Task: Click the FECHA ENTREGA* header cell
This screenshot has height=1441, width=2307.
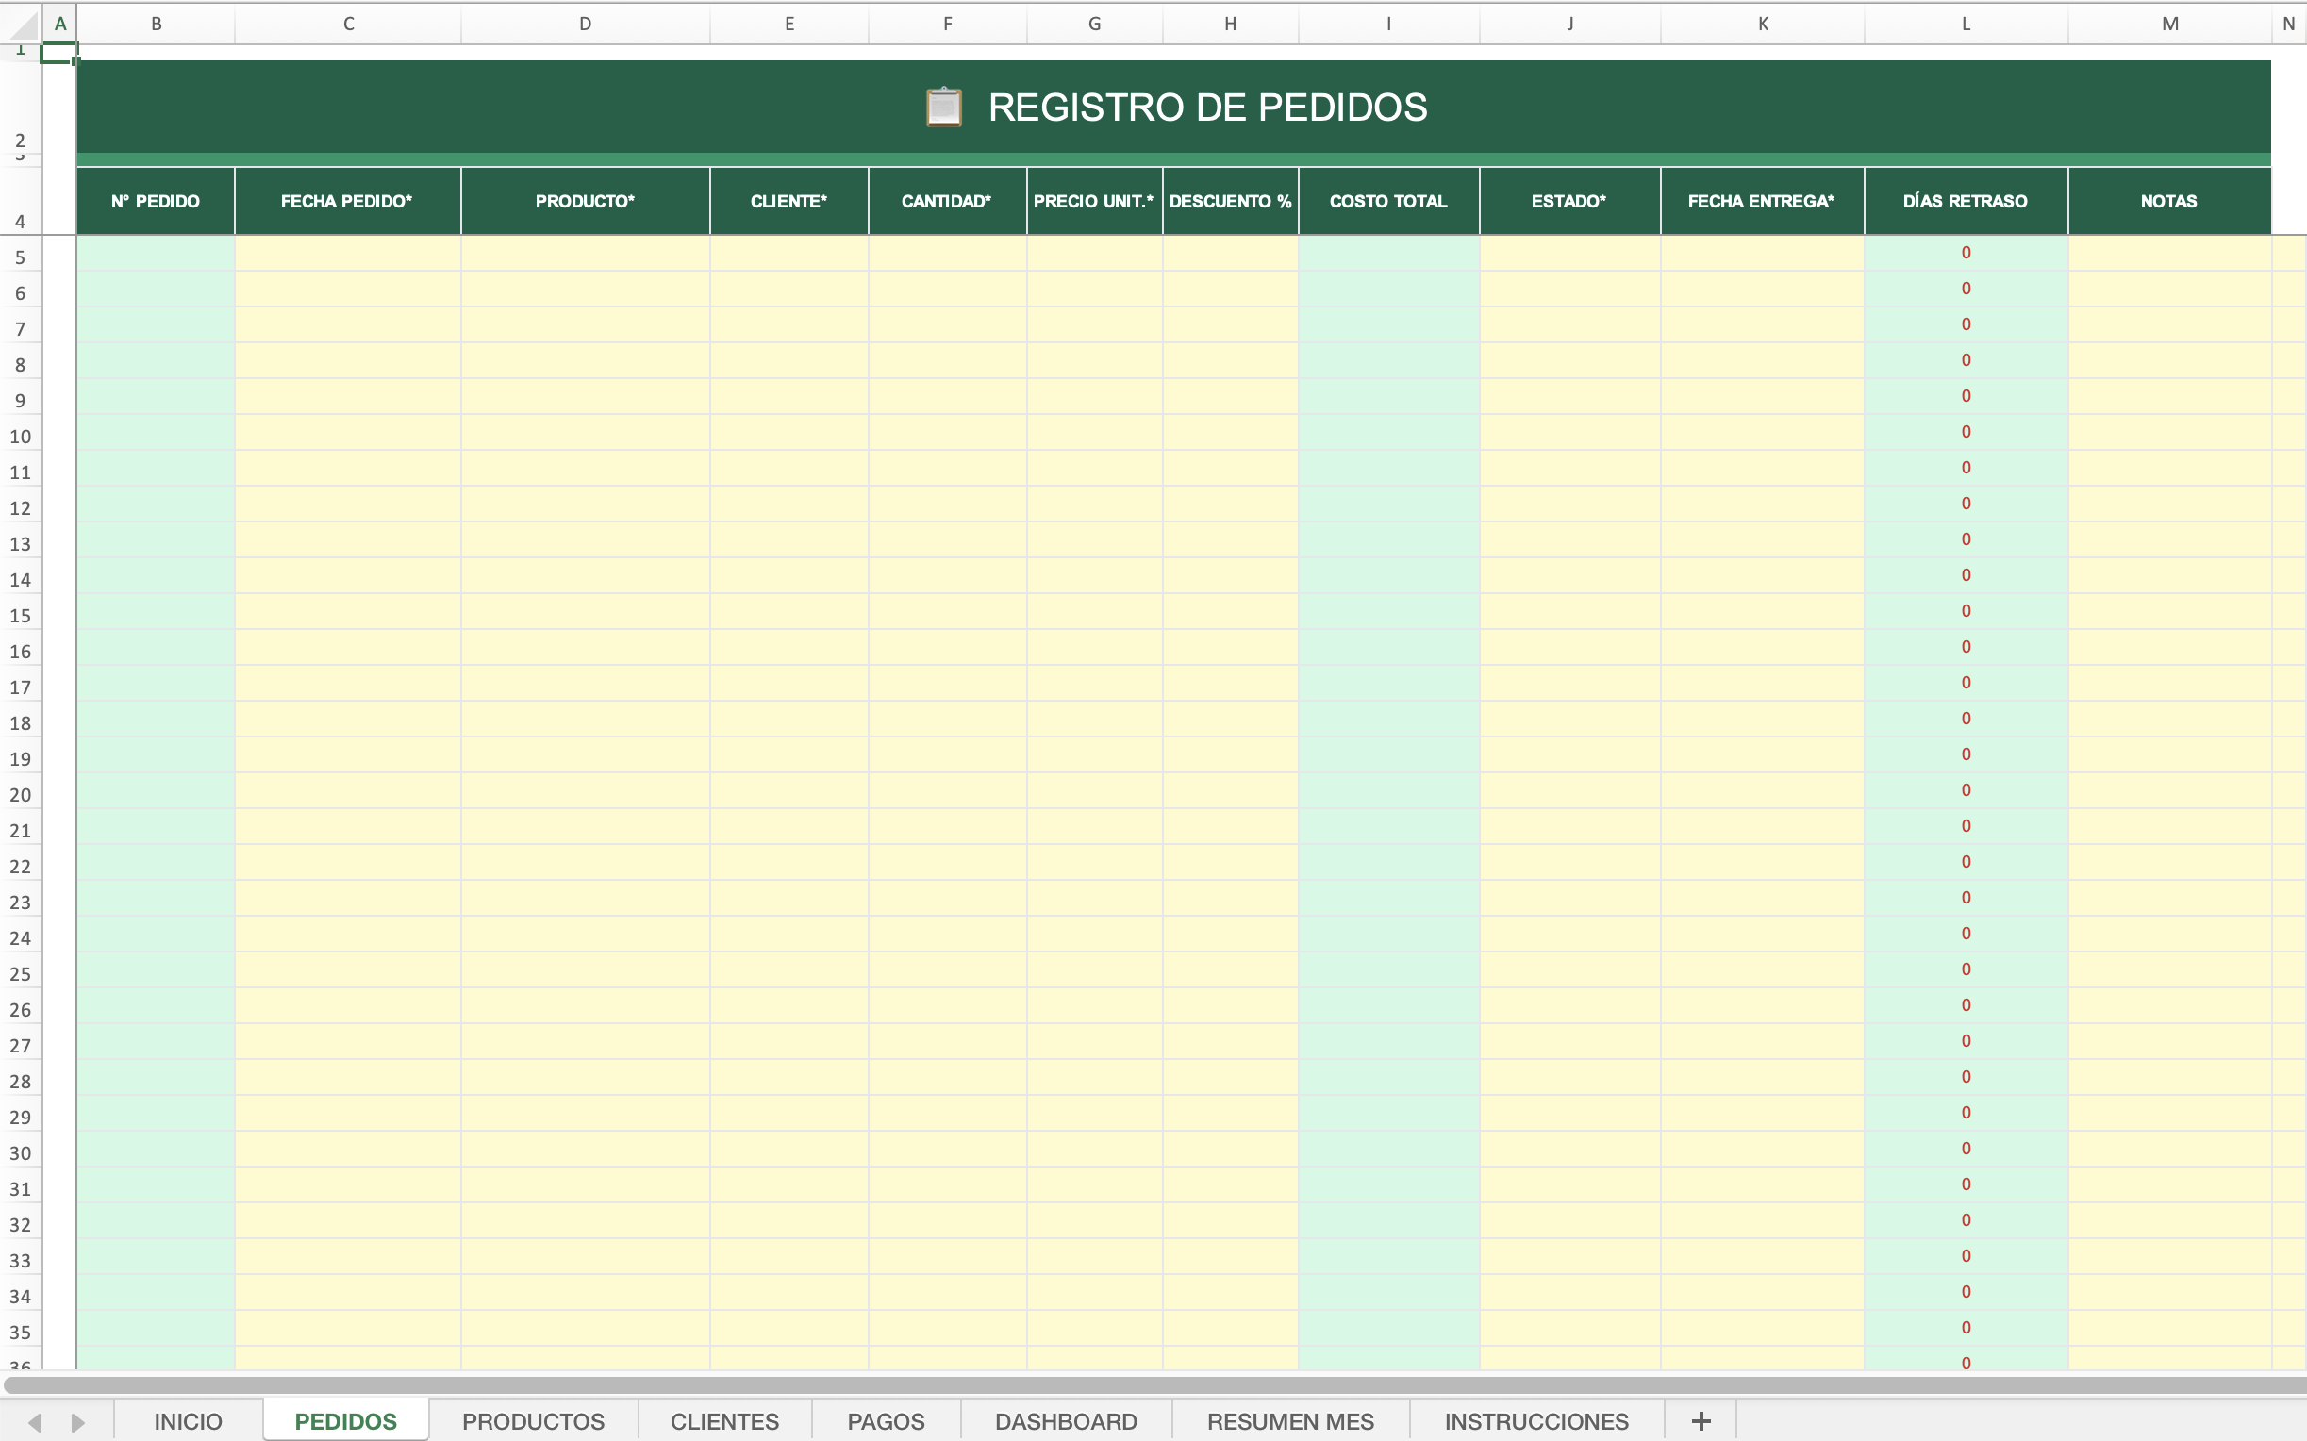Action: tap(1762, 201)
